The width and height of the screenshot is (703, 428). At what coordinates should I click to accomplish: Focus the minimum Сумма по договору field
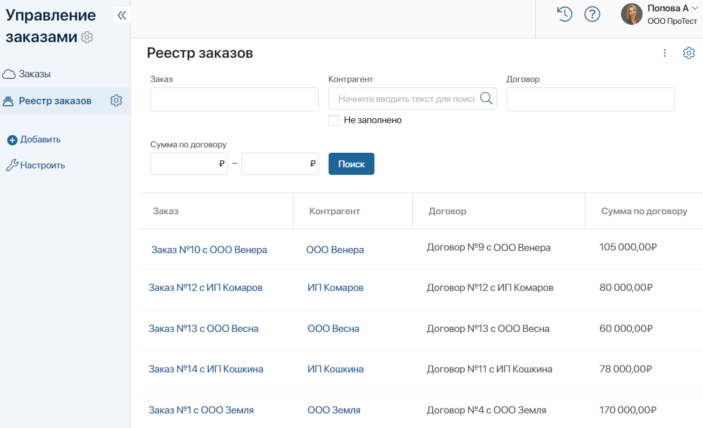click(x=189, y=164)
